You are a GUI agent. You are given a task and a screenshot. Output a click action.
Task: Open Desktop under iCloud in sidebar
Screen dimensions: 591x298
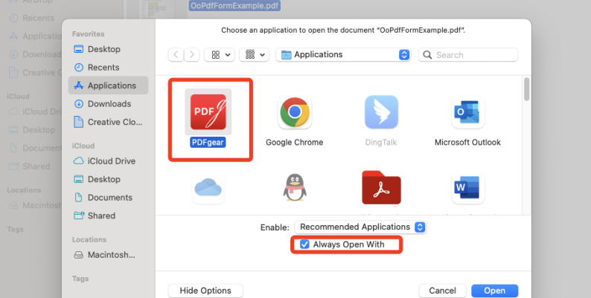(x=108, y=179)
